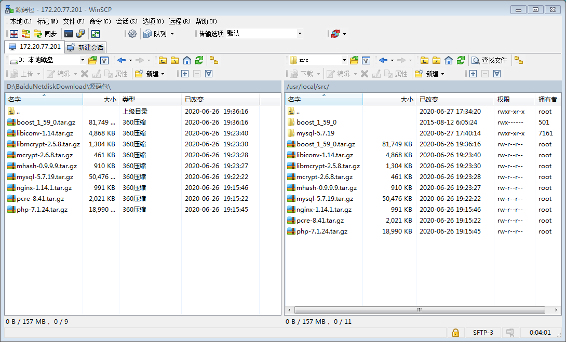Open the remote back history dropdown arrow
566x342 pixels.
392,60
